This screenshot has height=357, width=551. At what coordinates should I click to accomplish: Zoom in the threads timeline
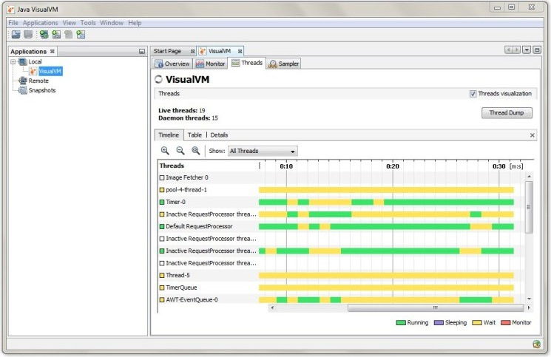pyautogui.click(x=165, y=151)
